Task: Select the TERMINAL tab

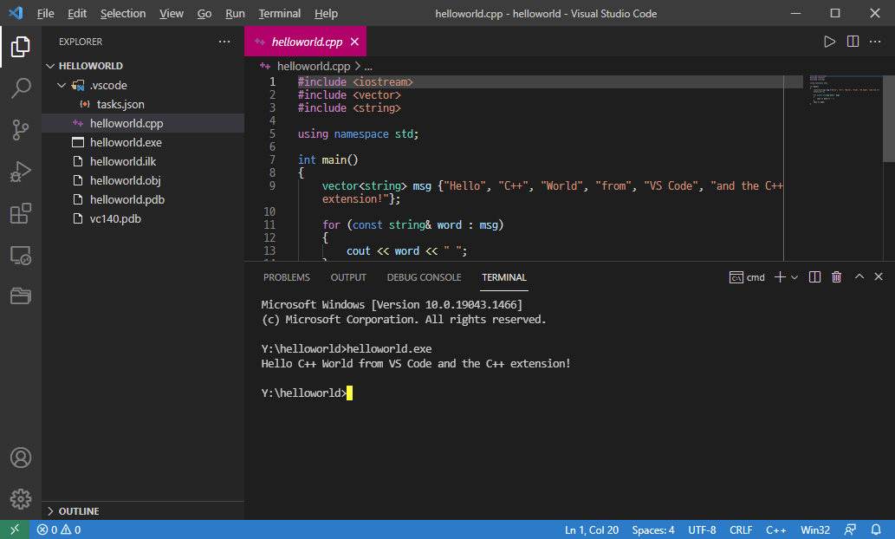Action: point(504,277)
